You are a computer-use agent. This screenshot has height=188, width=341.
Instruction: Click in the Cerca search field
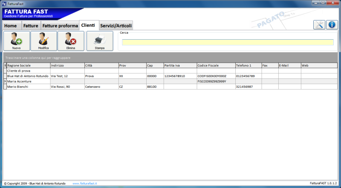(x=227, y=42)
